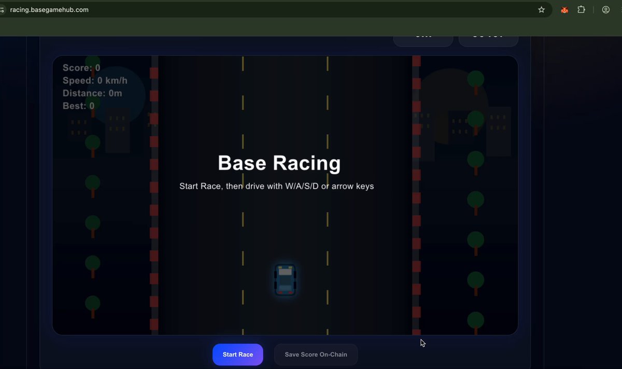Screen dimensions: 622x369
Task: Click the "Best: 0" readout
Action: 78,106
